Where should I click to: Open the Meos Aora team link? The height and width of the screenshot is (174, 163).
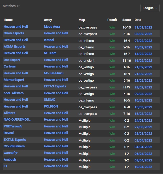pos(52,27)
